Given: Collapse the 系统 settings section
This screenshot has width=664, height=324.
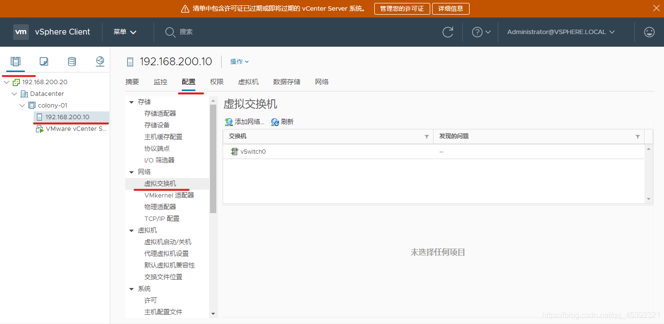Looking at the screenshot, I should (131, 289).
